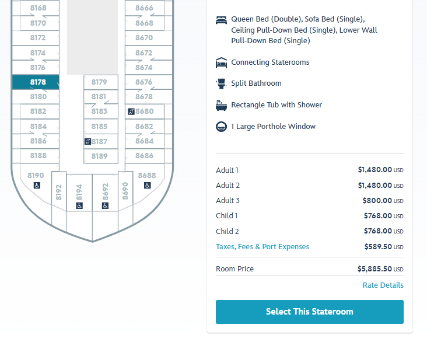
Task: Open the Rate Details link
Action: pyautogui.click(x=383, y=285)
